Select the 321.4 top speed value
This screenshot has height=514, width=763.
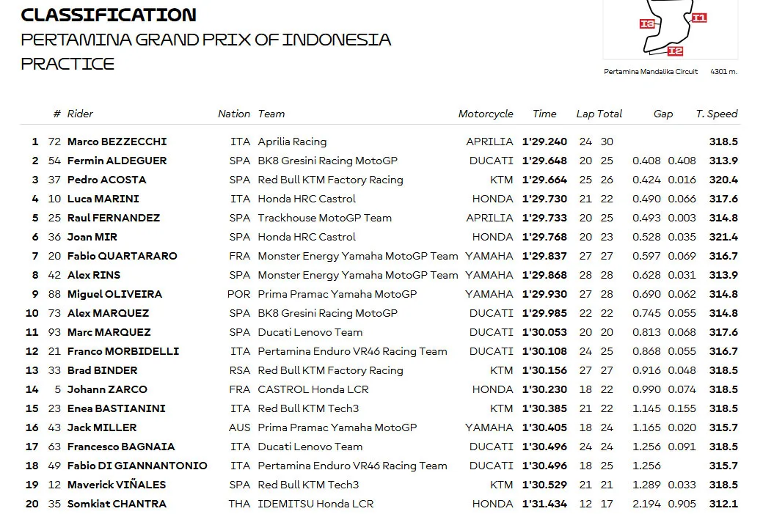[x=723, y=237]
